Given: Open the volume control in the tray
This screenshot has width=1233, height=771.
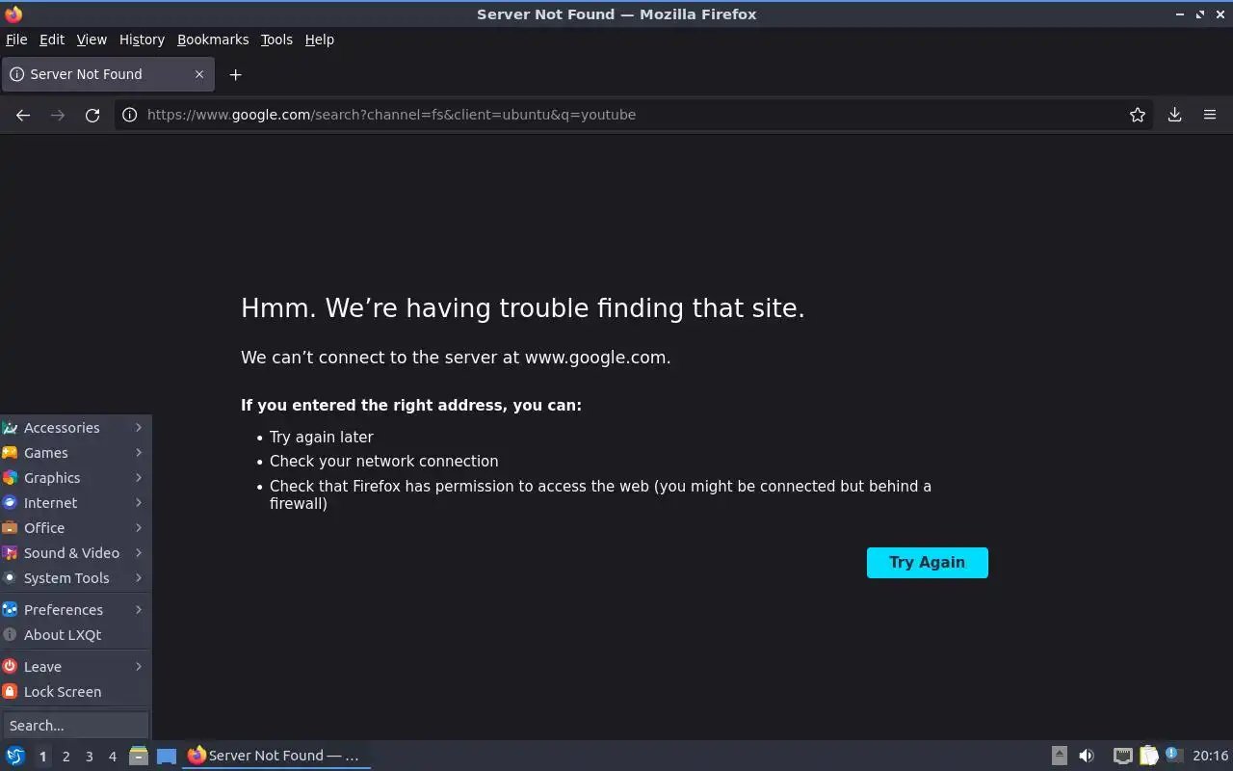Looking at the screenshot, I should click(x=1087, y=756).
